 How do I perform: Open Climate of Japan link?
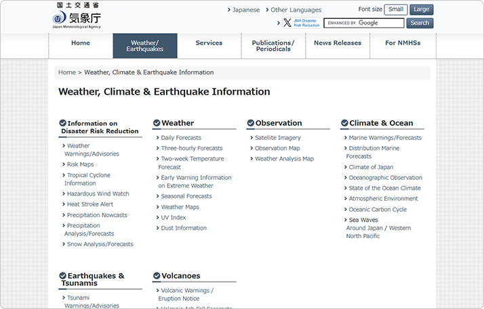point(371,167)
